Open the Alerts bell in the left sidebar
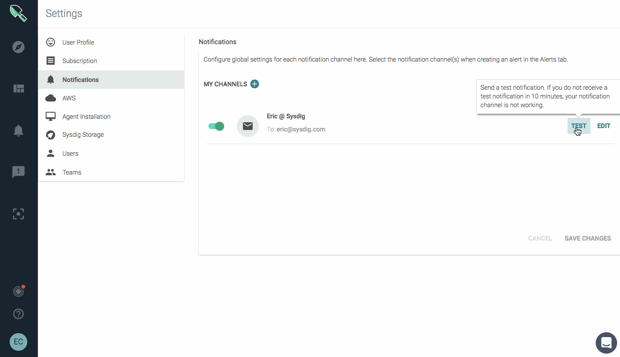Image resolution: width=620 pixels, height=357 pixels. (x=18, y=130)
